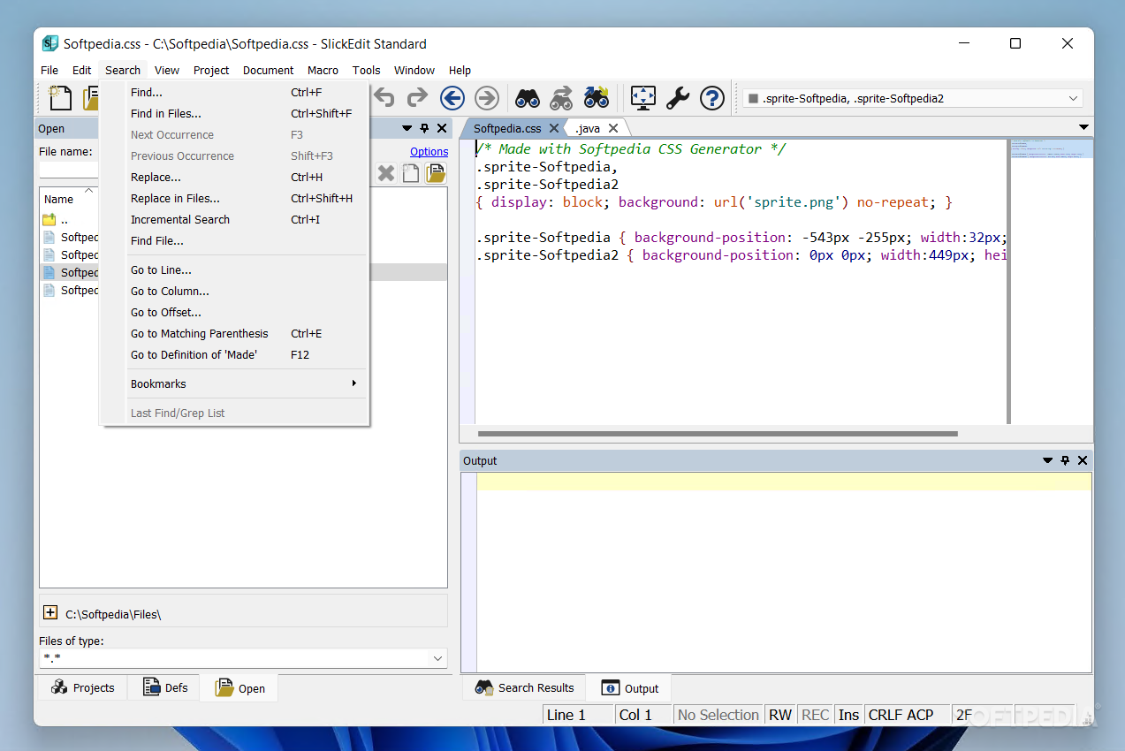Open the options wrench icon
This screenshot has height=751, width=1125.
(678, 97)
